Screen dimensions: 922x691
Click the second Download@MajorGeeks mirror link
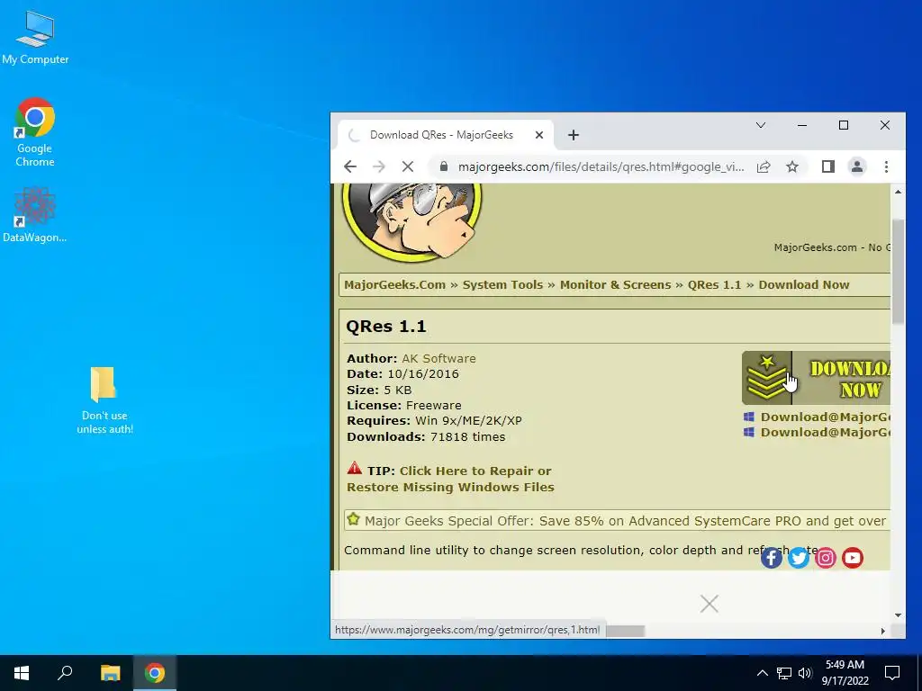click(825, 433)
